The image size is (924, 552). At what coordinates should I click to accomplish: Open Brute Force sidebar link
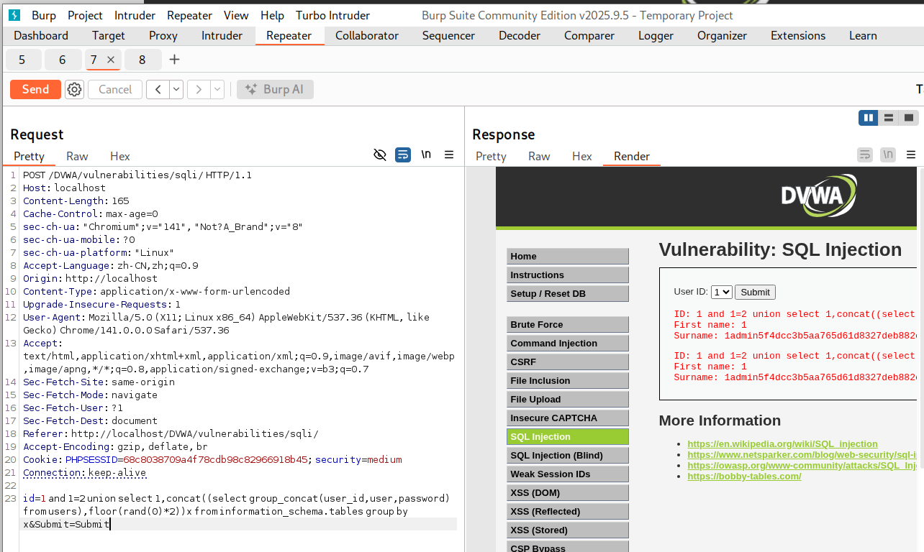(567, 324)
